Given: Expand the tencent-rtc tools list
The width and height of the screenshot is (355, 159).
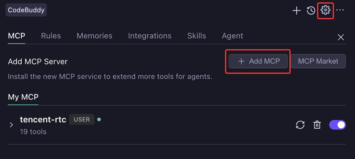Looking at the screenshot, I should pos(11,125).
